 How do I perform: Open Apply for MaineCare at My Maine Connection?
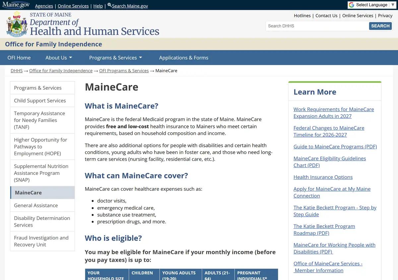332,192
